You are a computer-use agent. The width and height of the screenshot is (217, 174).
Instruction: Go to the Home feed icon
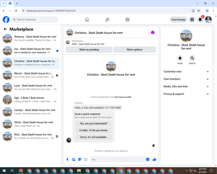click(87, 20)
